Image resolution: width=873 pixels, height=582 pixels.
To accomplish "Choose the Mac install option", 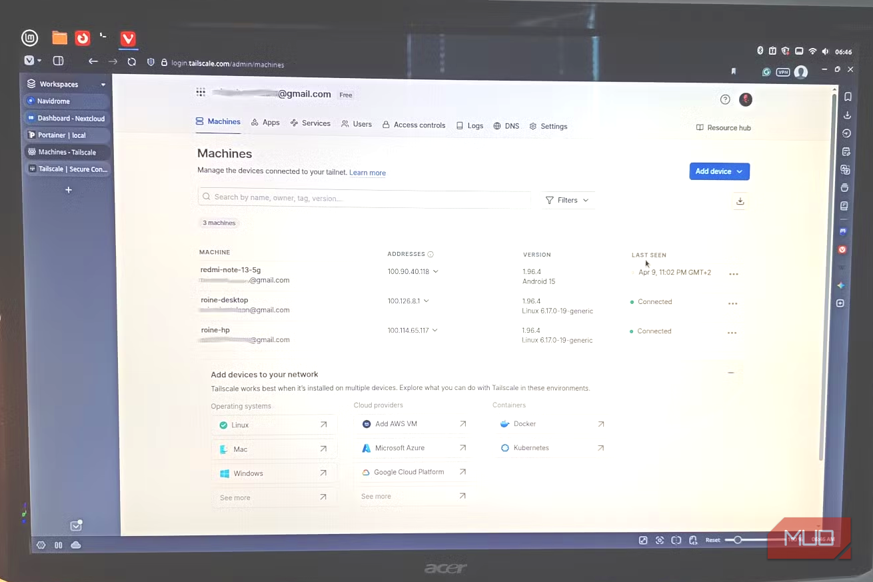I will pyautogui.click(x=273, y=449).
